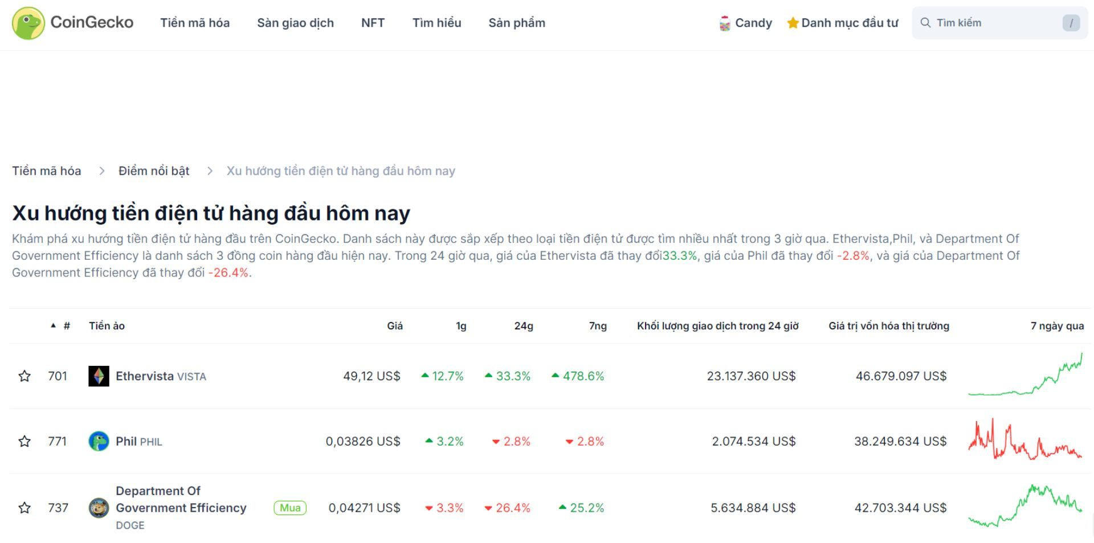Open the Điểm nổi bật breadcrumb link
The image size is (1094, 543).
click(154, 170)
